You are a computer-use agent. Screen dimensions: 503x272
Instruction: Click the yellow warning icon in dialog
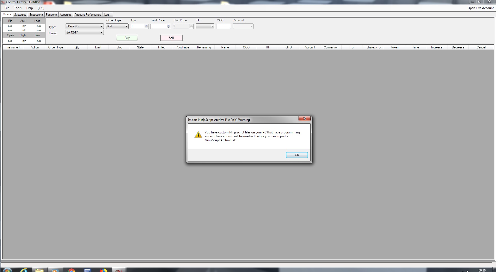coord(198,135)
